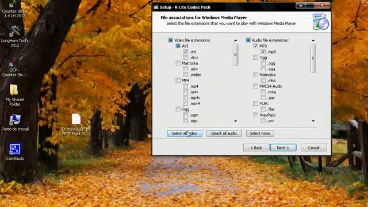
Task: Check the .ogv extension
Action: (x=186, y=121)
